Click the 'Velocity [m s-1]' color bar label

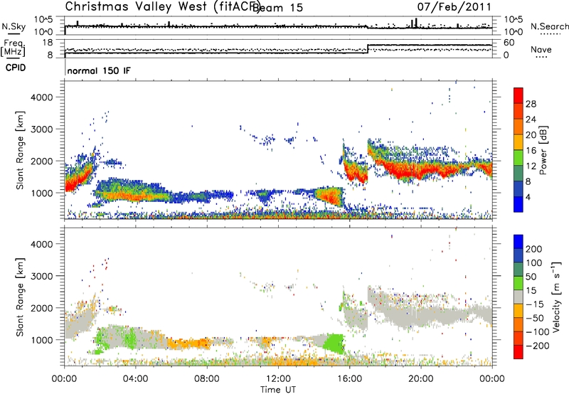(x=556, y=297)
